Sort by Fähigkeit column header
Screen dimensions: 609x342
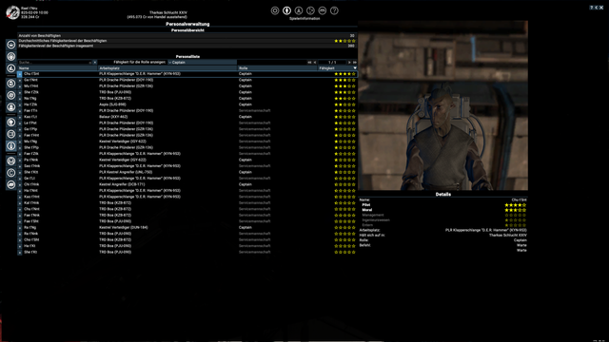pyautogui.click(x=337, y=67)
